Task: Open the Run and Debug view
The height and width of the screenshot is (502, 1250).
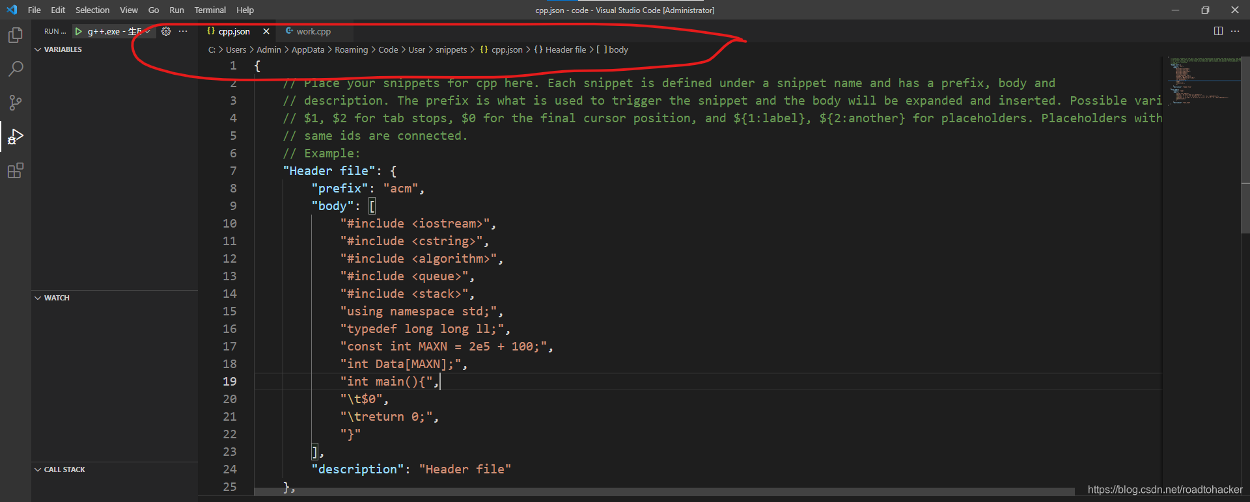Action: pyautogui.click(x=16, y=137)
